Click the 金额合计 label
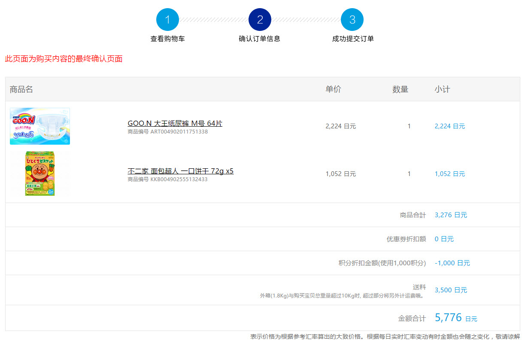Screen dimensions: 528x346 [x=412, y=319]
